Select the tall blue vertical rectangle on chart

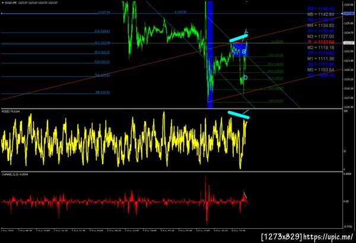tap(210, 55)
